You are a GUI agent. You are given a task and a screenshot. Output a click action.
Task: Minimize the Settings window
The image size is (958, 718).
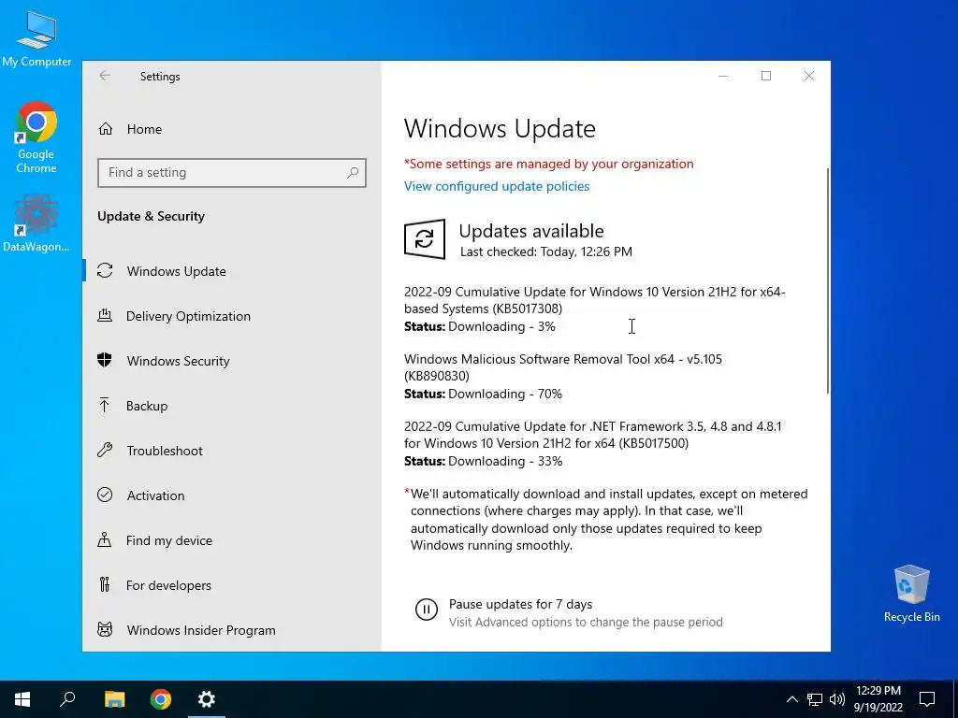tap(723, 76)
